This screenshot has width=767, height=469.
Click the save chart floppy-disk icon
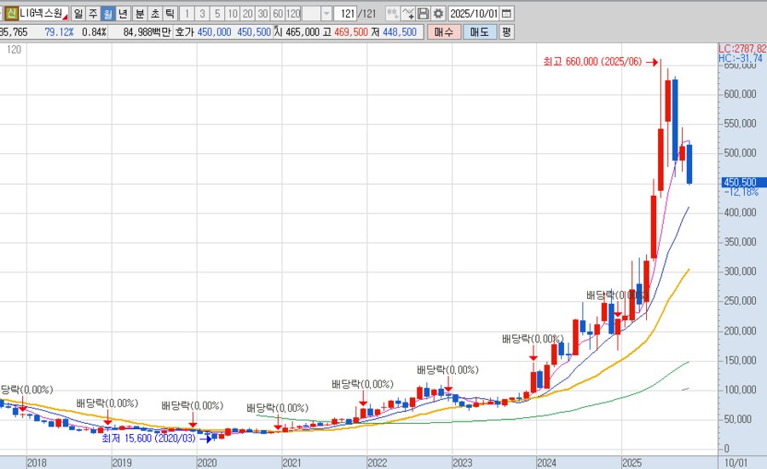(424, 14)
